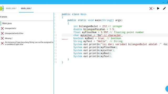The image size is (168, 94).
Task: Toggle edit mode with pencil icon
Action: [164, 8]
